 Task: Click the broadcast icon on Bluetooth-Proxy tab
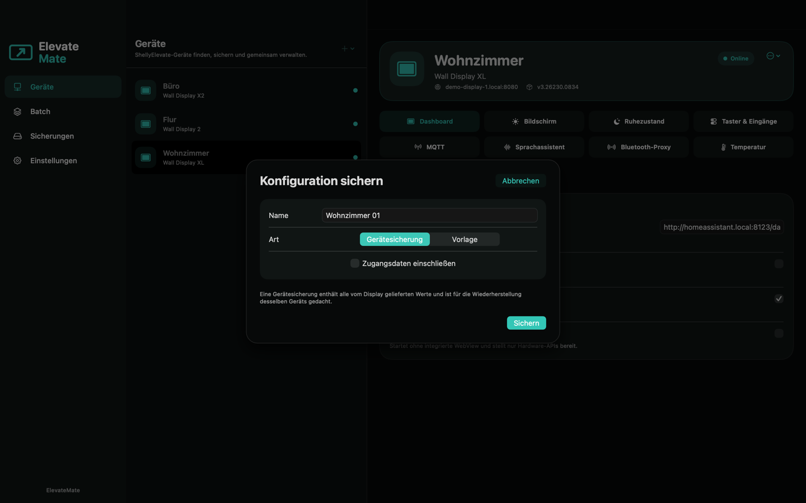tap(612, 147)
